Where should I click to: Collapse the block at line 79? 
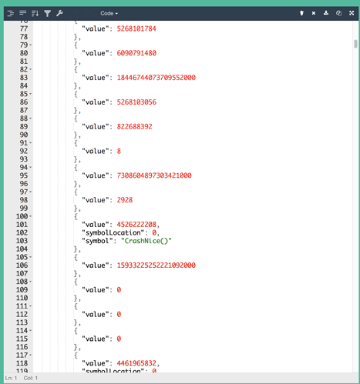point(31,45)
